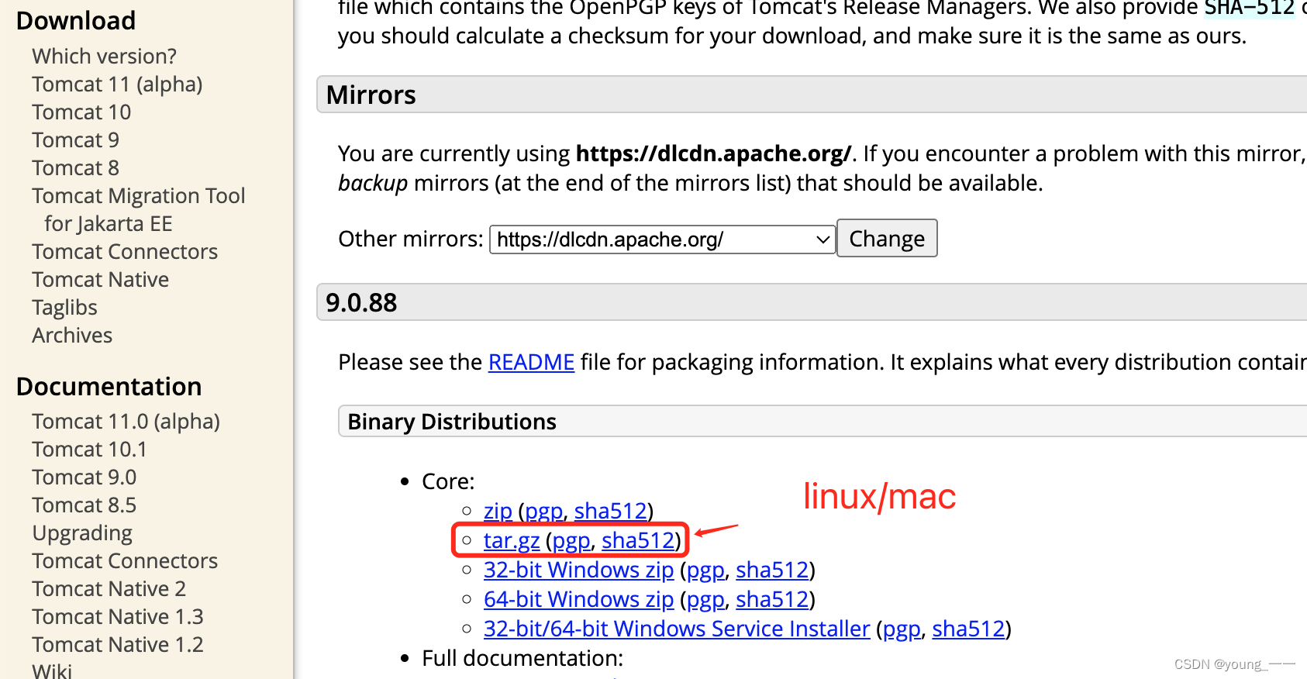The height and width of the screenshot is (679, 1307).
Task: Click the 9.0.88 version heading
Action: [361, 303]
